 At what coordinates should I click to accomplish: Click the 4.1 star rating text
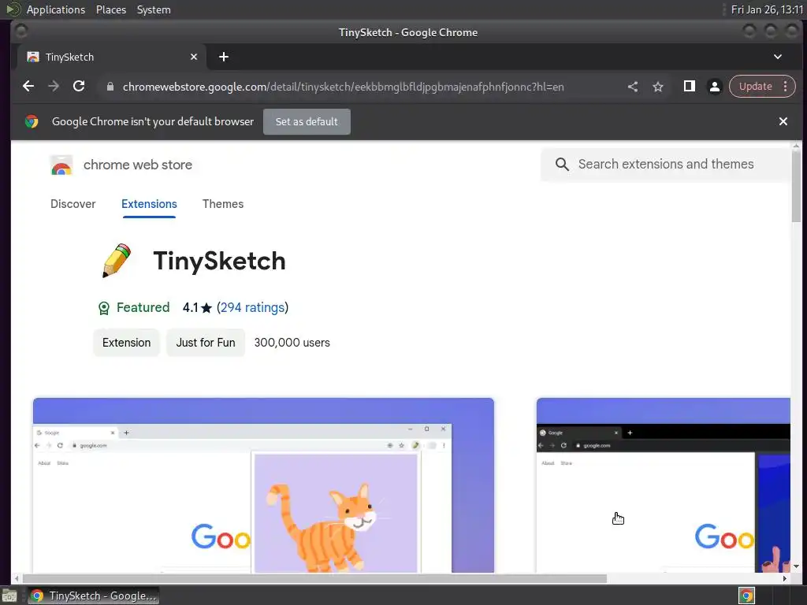197,308
